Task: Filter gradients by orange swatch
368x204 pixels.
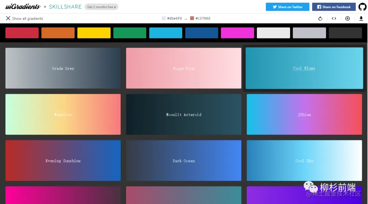Action: point(58,33)
